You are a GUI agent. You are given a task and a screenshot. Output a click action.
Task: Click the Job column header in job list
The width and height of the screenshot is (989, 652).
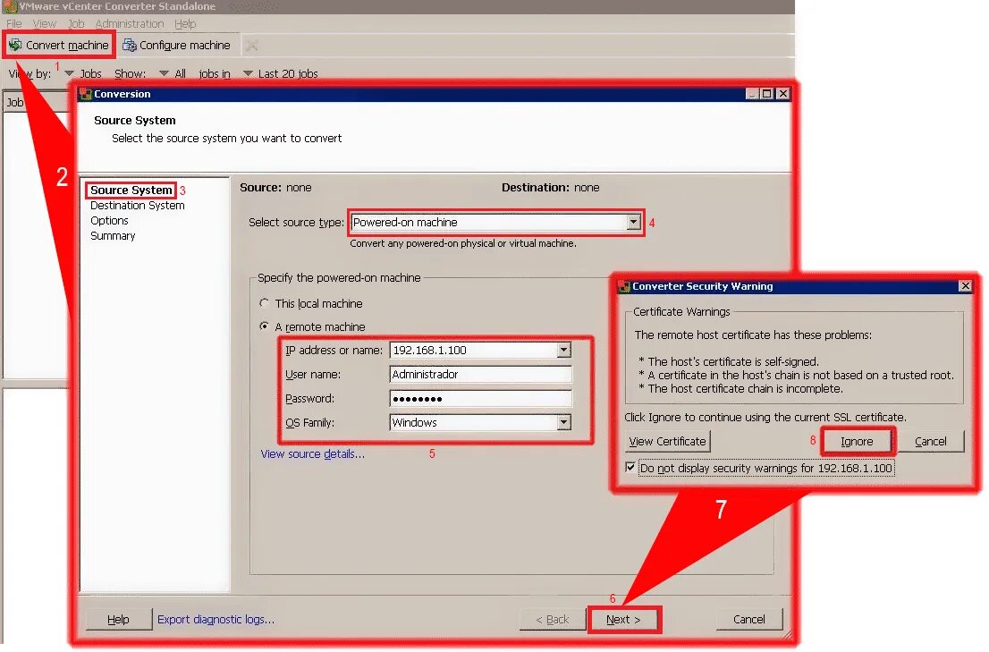[36, 103]
